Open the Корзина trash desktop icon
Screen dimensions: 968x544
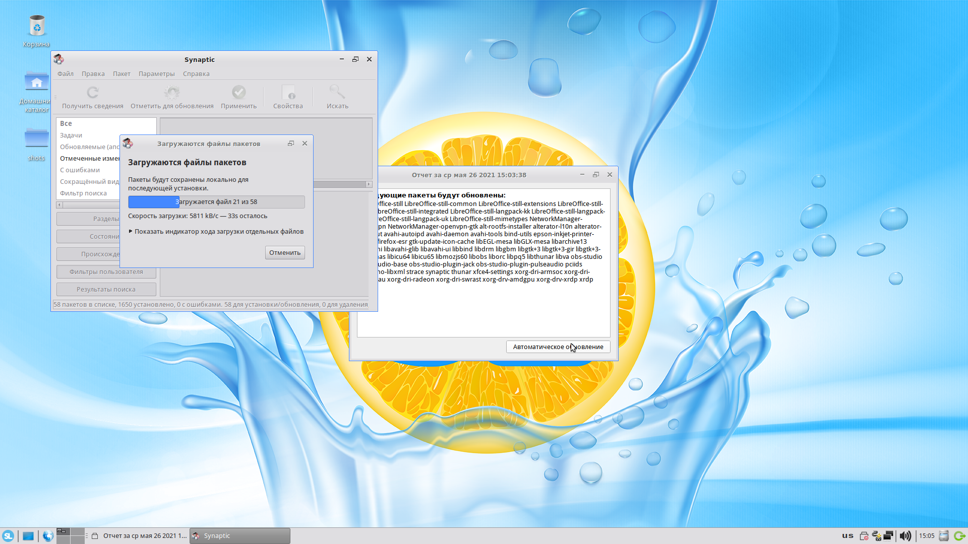(36, 26)
